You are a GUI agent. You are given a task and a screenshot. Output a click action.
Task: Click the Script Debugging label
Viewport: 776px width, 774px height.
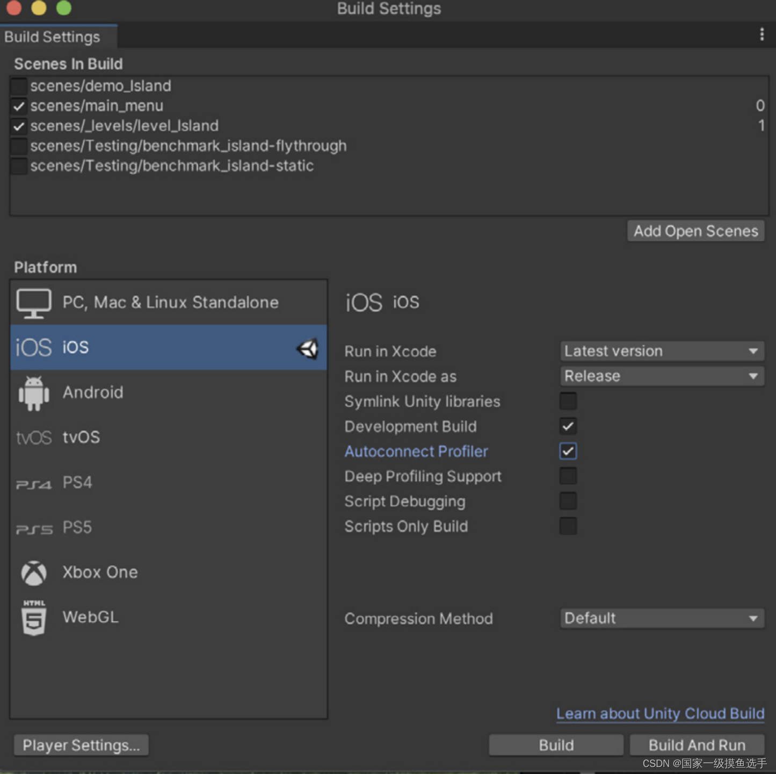(x=405, y=502)
